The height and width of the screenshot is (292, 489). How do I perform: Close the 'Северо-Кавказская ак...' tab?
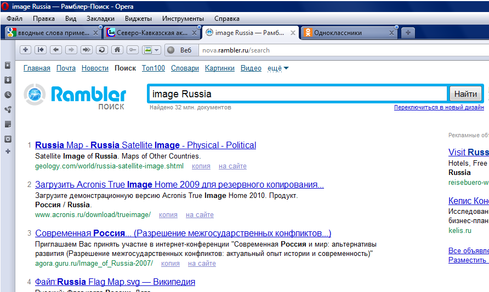point(194,33)
